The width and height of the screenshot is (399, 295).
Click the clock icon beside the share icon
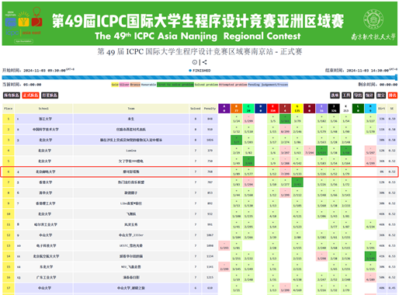pos(195,62)
